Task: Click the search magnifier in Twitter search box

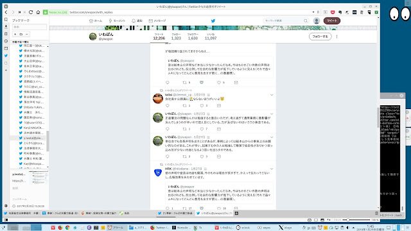Action: click(306, 21)
